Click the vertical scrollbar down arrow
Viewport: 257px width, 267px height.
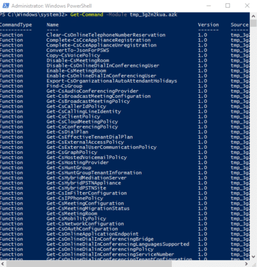[253, 257]
